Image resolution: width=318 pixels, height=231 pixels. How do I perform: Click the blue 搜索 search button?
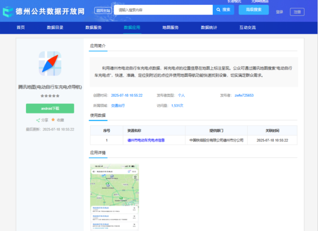point(224,10)
